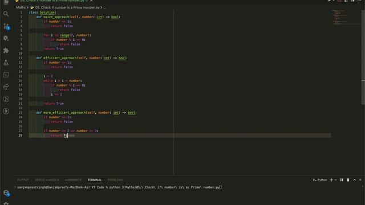
Task: Switch to the DEBUG CONSOLE tab
Action: coord(47,180)
